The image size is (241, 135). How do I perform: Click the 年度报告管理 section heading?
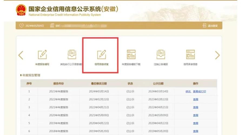point(31,75)
